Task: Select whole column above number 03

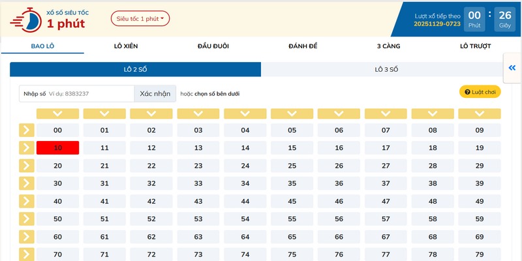Action: (198, 114)
